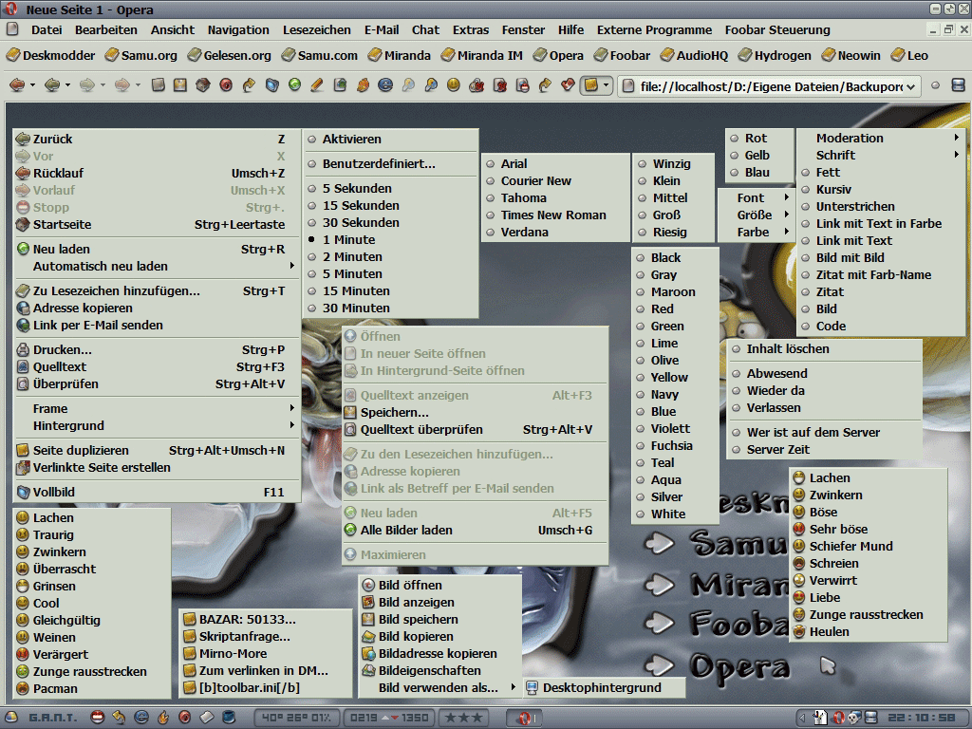Open the Foobar Steuerung menu

777,29
